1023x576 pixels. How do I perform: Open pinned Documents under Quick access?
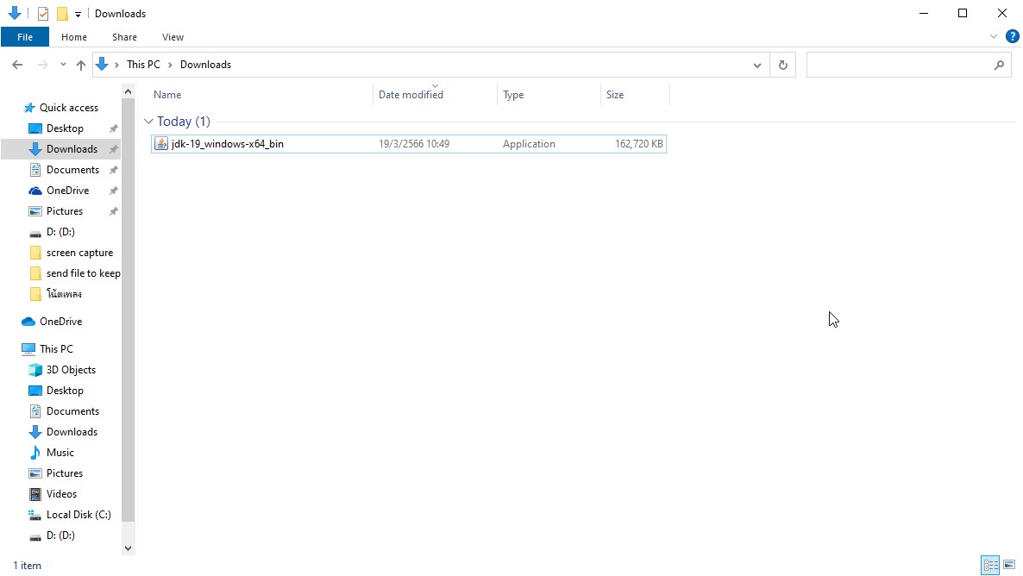click(72, 170)
